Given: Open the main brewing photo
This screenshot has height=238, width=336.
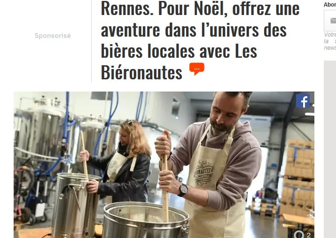Looking at the screenshot, I should coord(164,165).
